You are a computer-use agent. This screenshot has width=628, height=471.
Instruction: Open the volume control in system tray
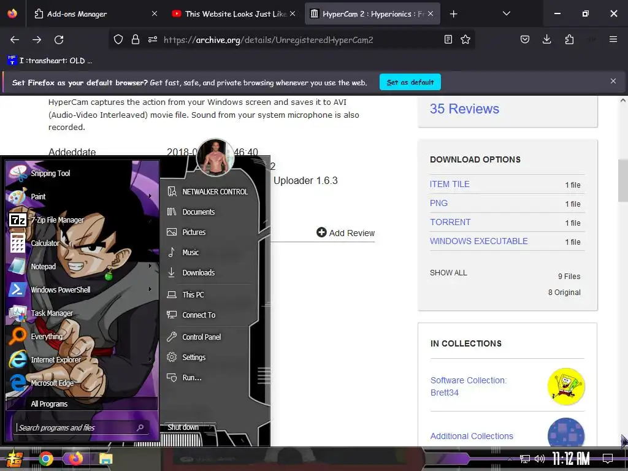(x=540, y=459)
